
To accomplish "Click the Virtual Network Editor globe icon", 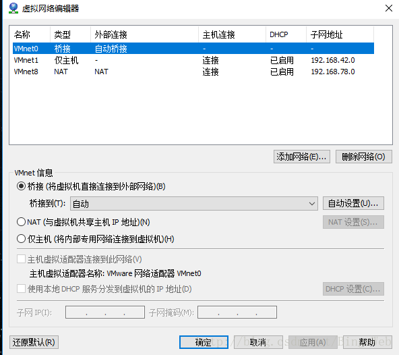I will 13,8.
